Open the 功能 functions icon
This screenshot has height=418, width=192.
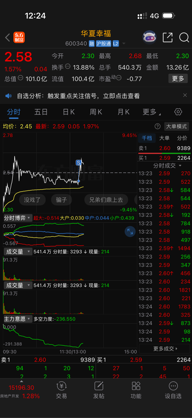coord(136,390)
